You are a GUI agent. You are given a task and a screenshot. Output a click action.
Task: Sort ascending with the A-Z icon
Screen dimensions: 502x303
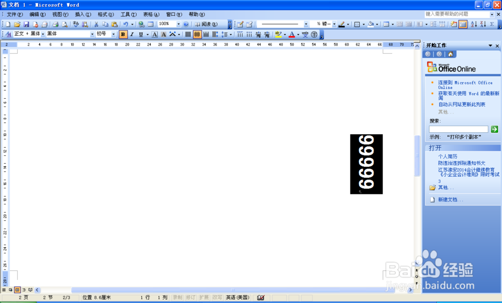[x=474, y=24]
